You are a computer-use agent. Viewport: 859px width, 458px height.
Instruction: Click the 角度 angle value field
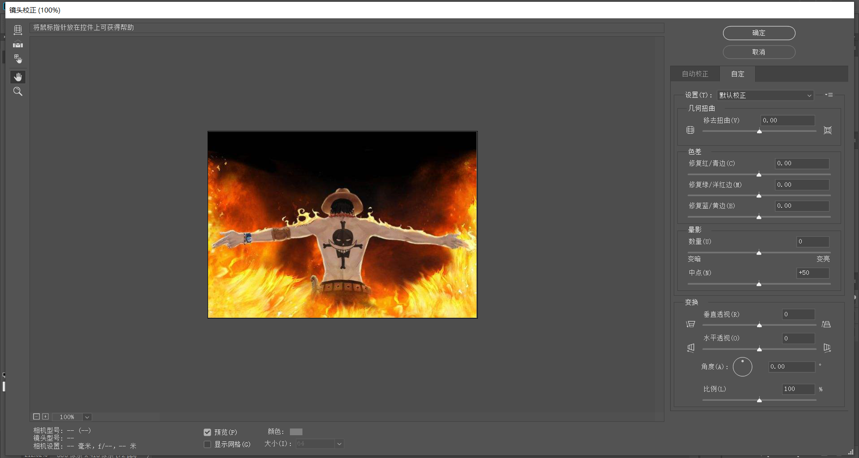(x=791, y=366)
